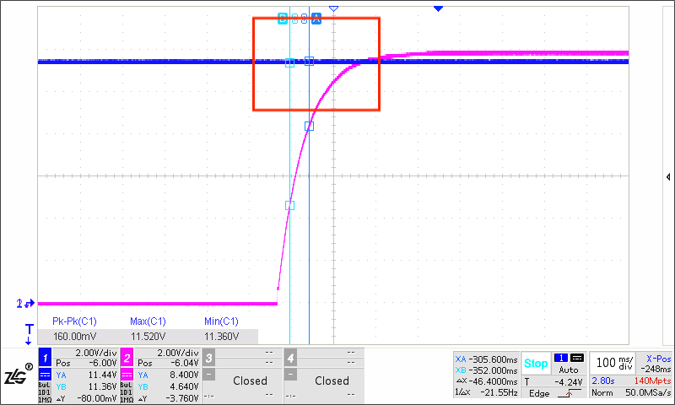The height and width of the screenshot is (405, 675).
Task: Click channel 4 gray minus icon
Action: pos(290,375)
